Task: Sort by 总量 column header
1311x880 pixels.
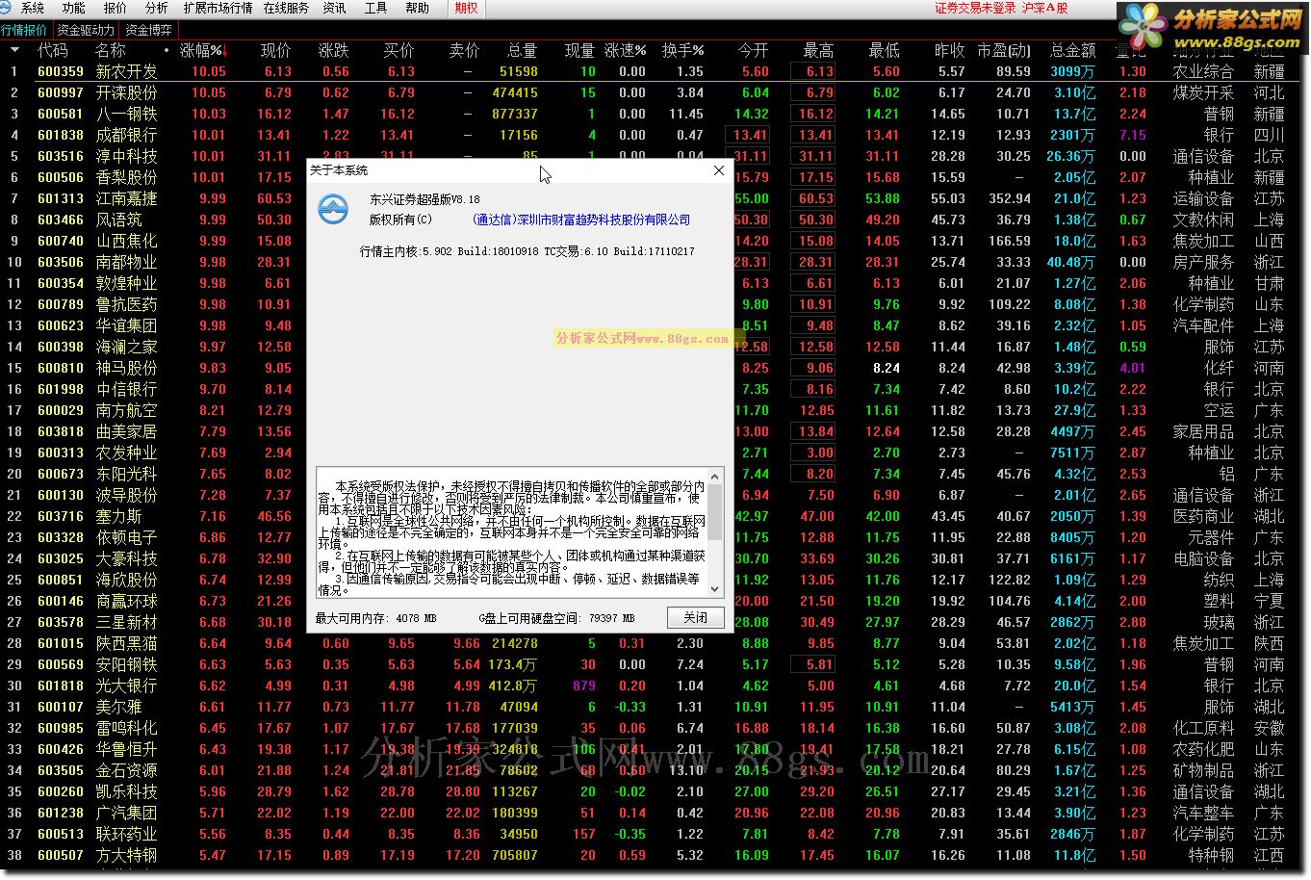Action: pos(522,50)
